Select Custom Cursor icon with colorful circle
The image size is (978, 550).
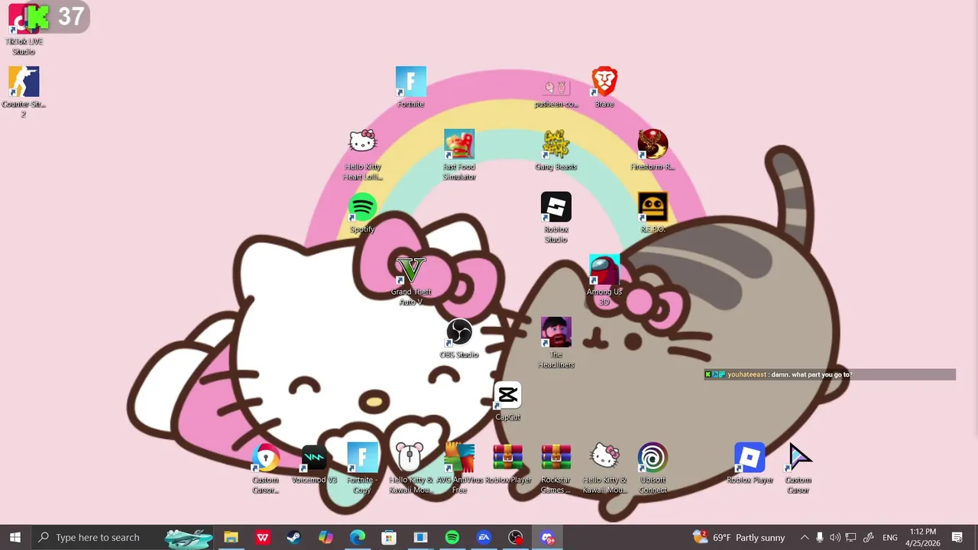pos(266,468)
